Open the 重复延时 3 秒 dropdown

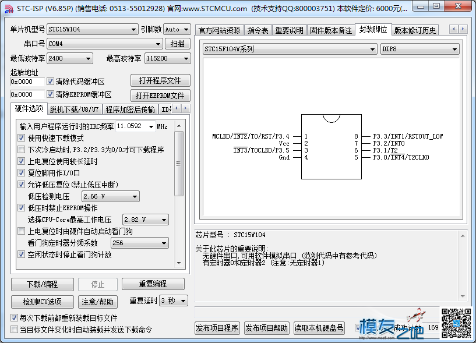click(174, 301)
